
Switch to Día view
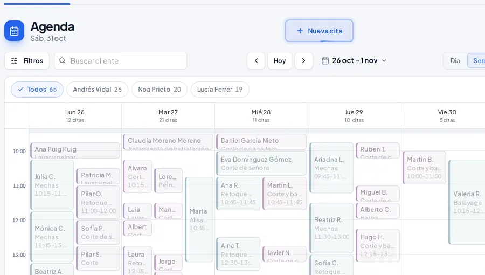(x=455, y=60)
